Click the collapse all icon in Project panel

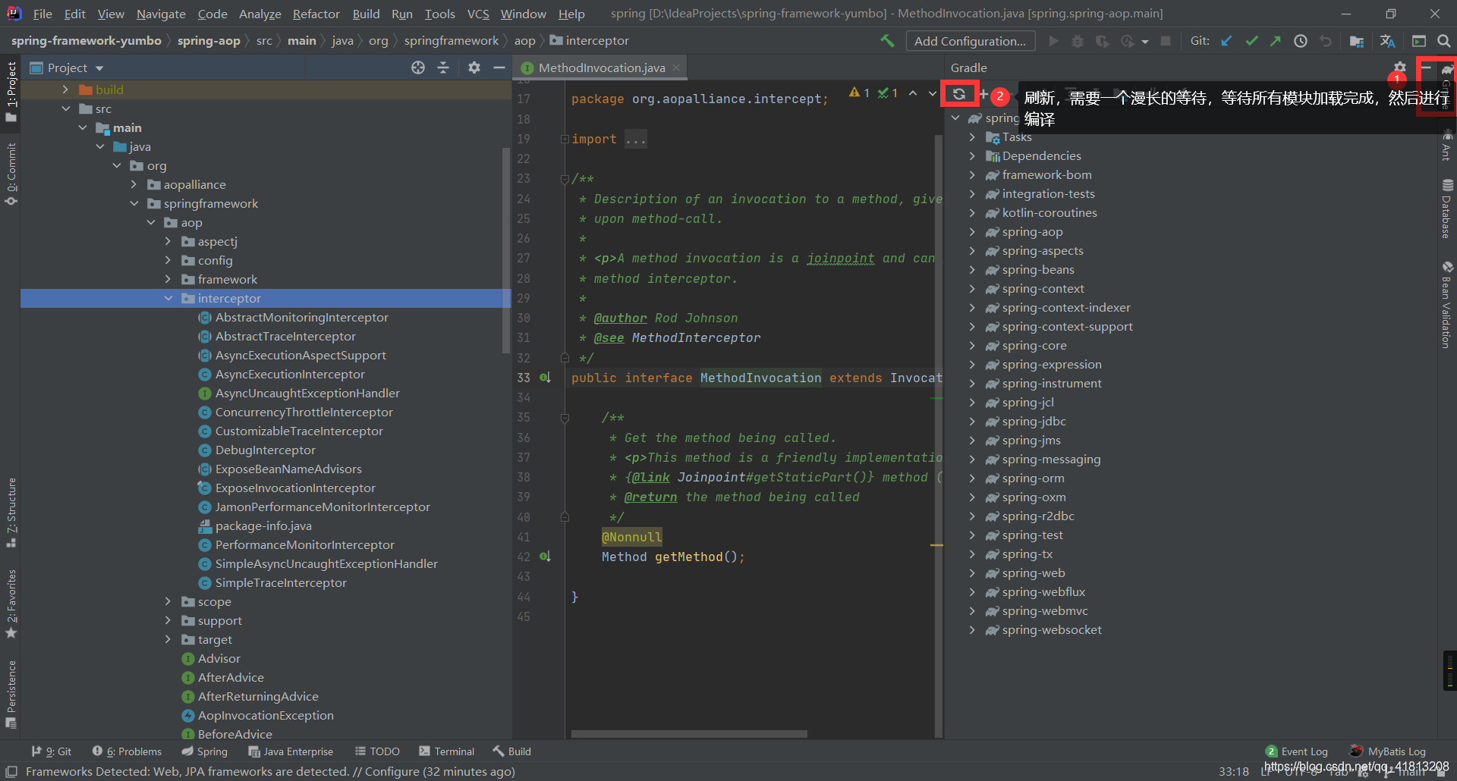[443, 67]
